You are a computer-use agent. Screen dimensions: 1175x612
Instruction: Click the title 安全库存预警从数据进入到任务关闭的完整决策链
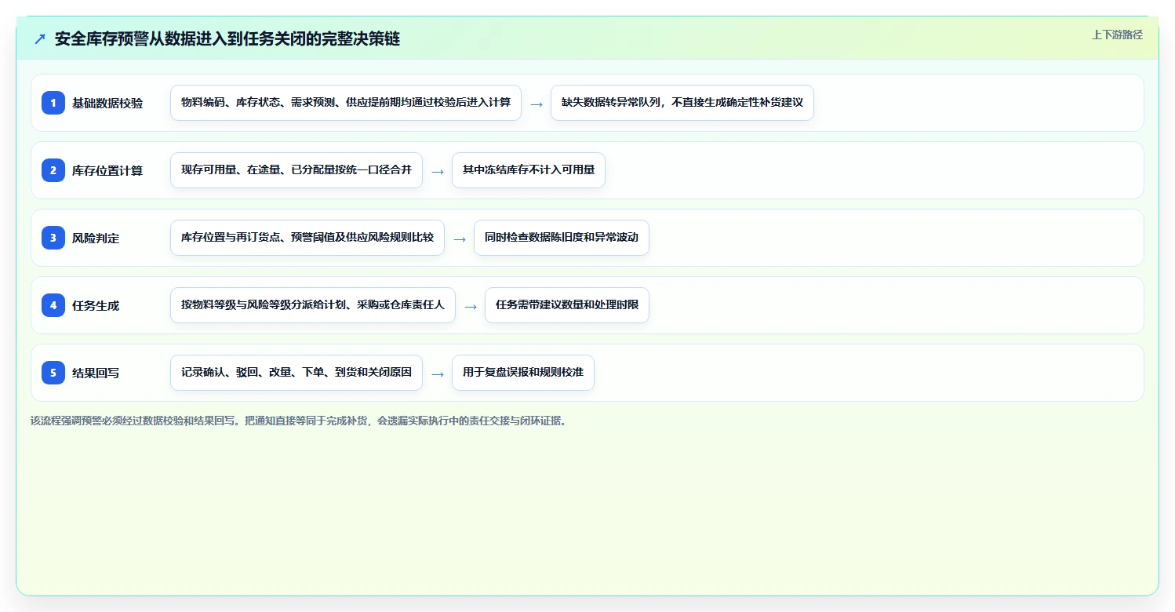click(227, 39)
